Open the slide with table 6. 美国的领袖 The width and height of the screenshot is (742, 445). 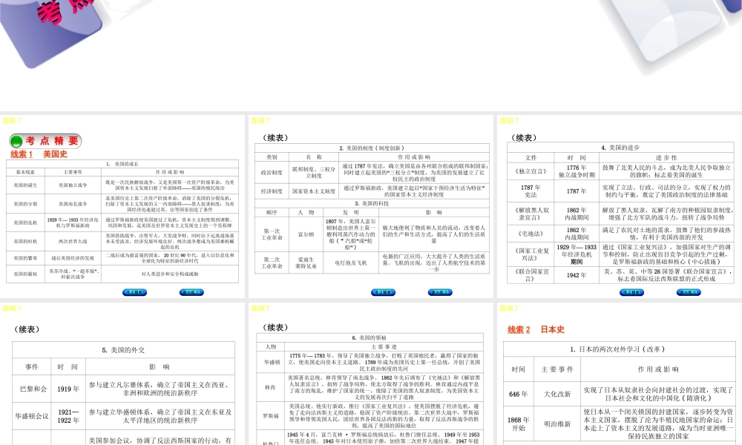point(371,374)
